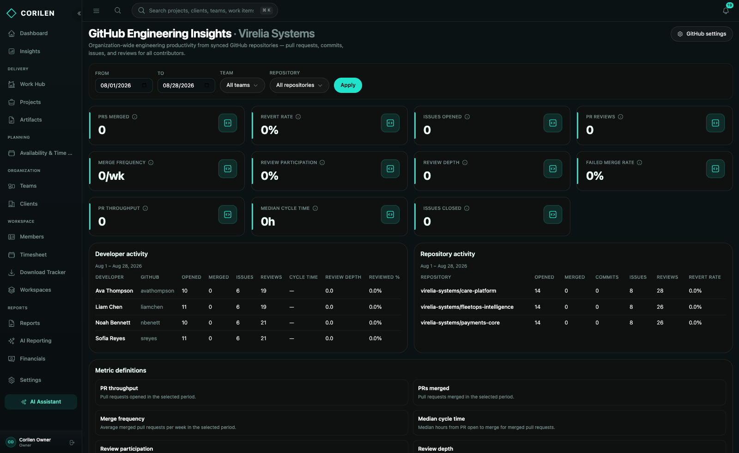
Task: Click the To date value 08/28/2026
Action: [x=178, y=86]
